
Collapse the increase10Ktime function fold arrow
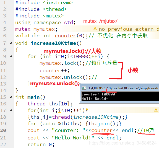(11, 43)
